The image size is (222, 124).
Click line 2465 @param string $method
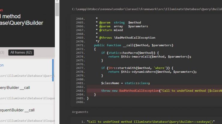[x=118, y=22]
